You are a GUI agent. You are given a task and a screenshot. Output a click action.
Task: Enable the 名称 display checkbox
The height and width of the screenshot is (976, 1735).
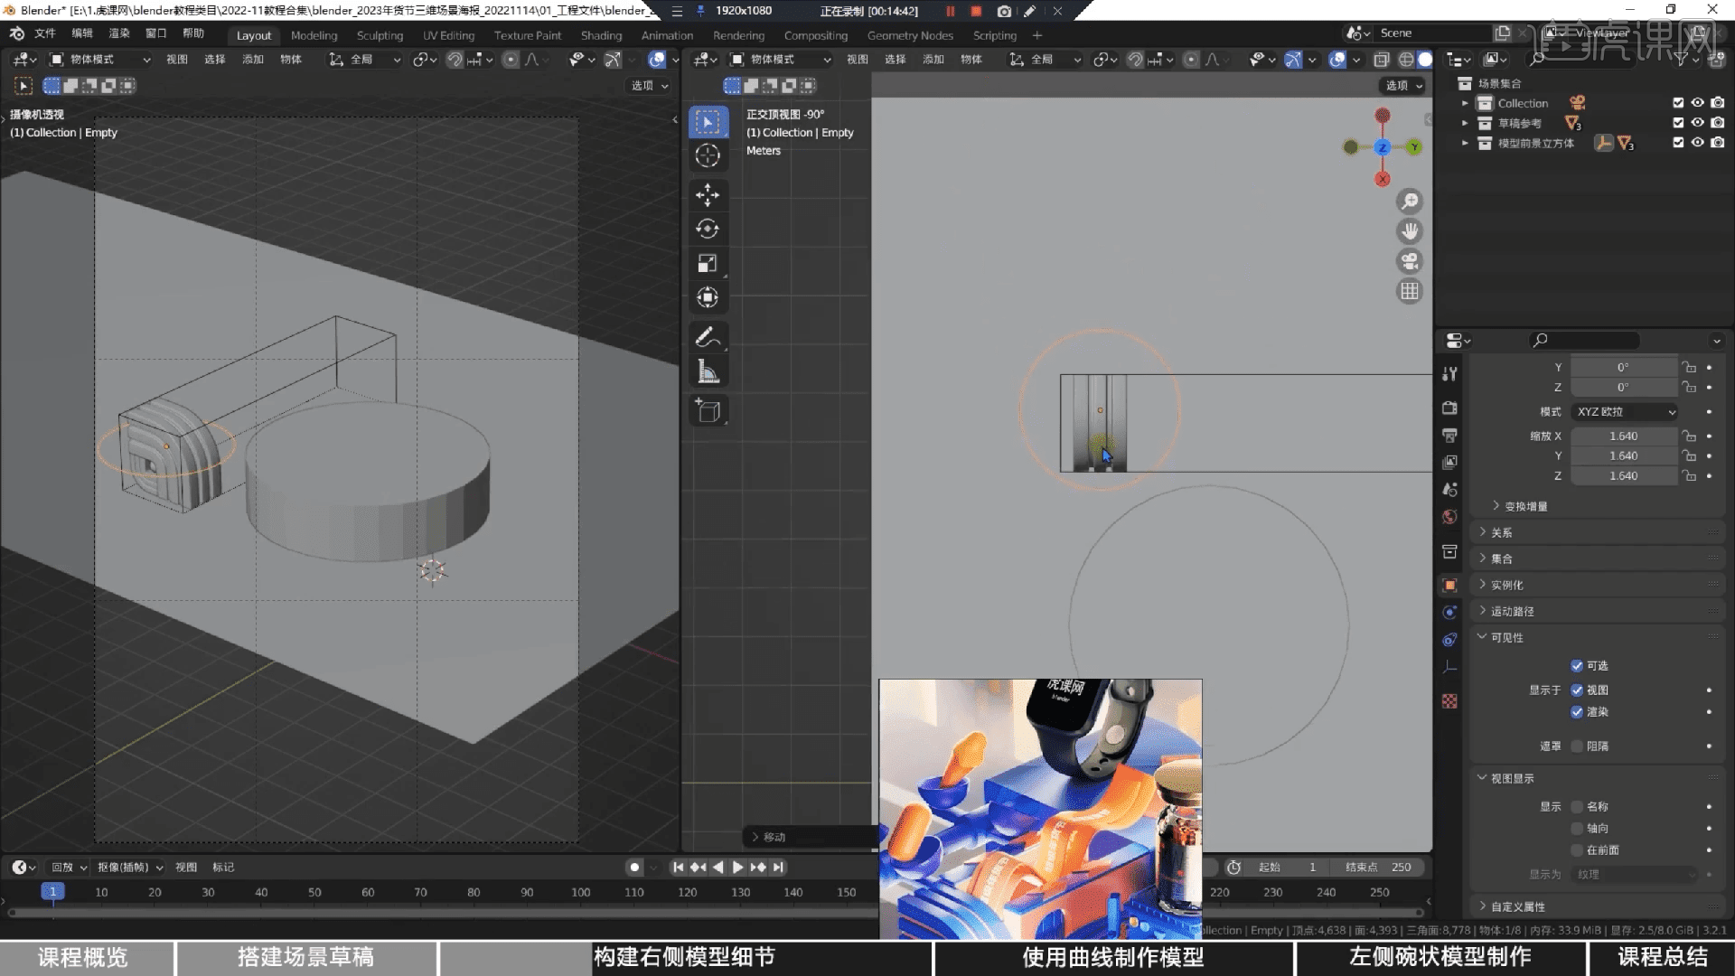[x=1577, y=807]
